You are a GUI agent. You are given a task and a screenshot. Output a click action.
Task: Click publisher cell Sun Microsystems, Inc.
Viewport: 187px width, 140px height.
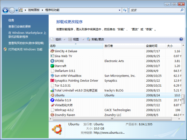[120, 76]
